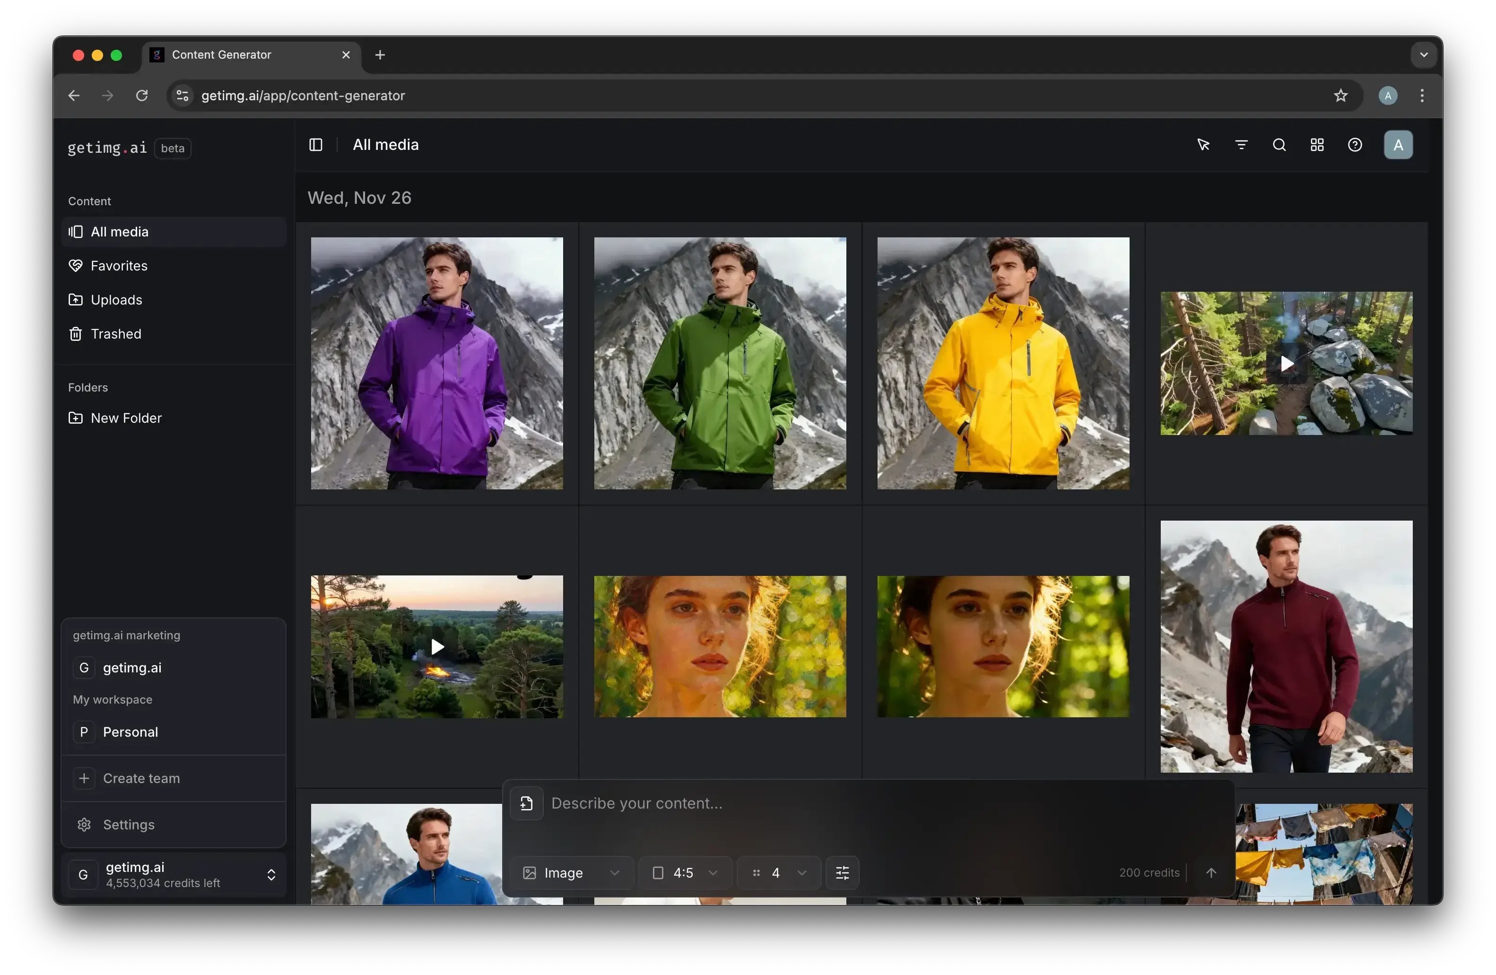The height and width of the screenshot is (975, 1496).
Task: Activate the selection cursor tool
Action: click(x=1203, y=145)
